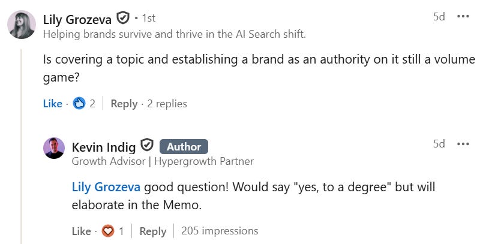Screen dimensions: 483x244
Task: Click heart reaction icon on Kevin's reply
Action: point(108,231)
